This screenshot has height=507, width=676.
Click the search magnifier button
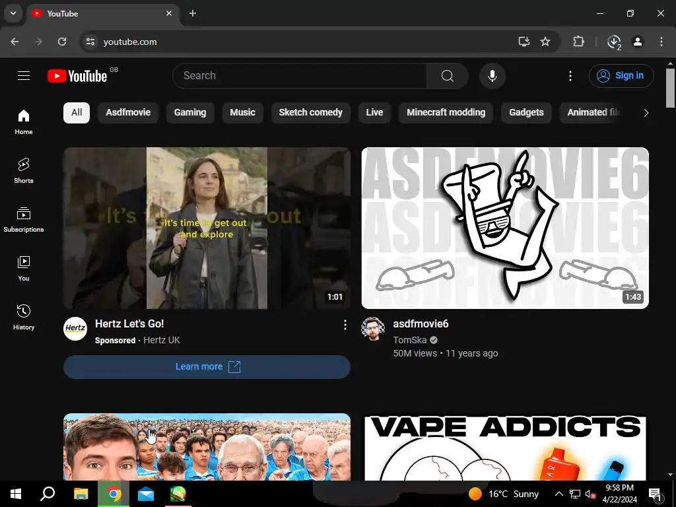point(448,76)
